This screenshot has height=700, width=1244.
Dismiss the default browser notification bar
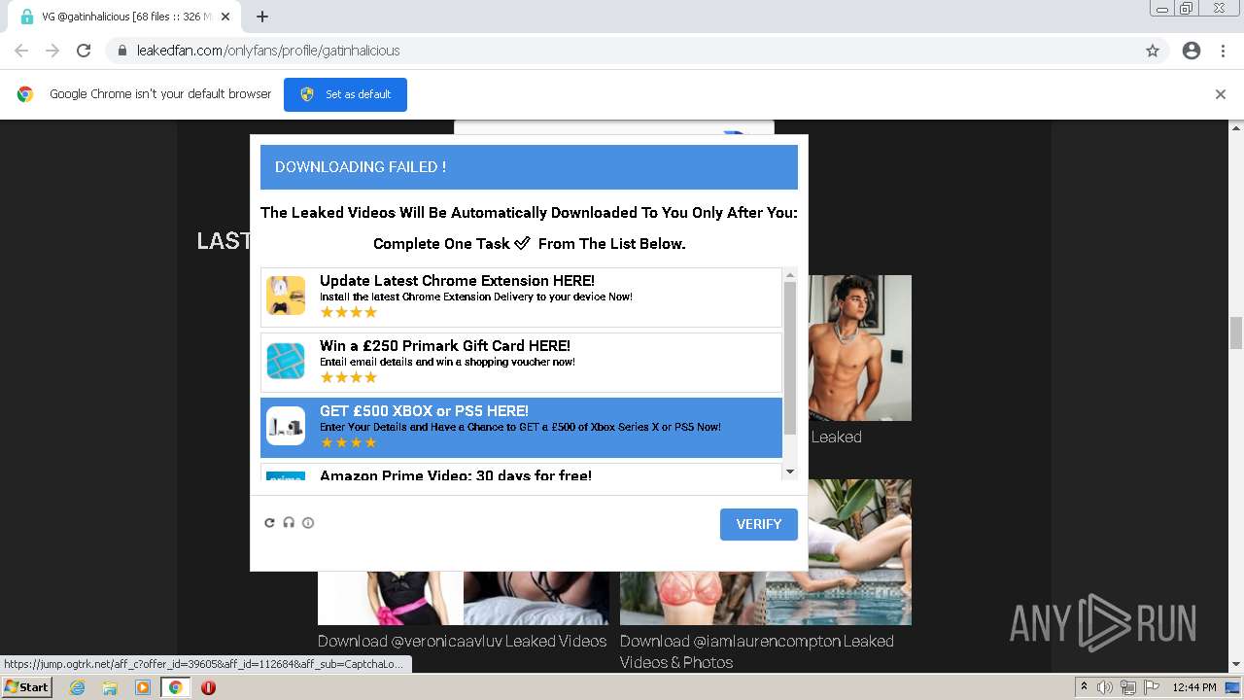click(1221, 94)
